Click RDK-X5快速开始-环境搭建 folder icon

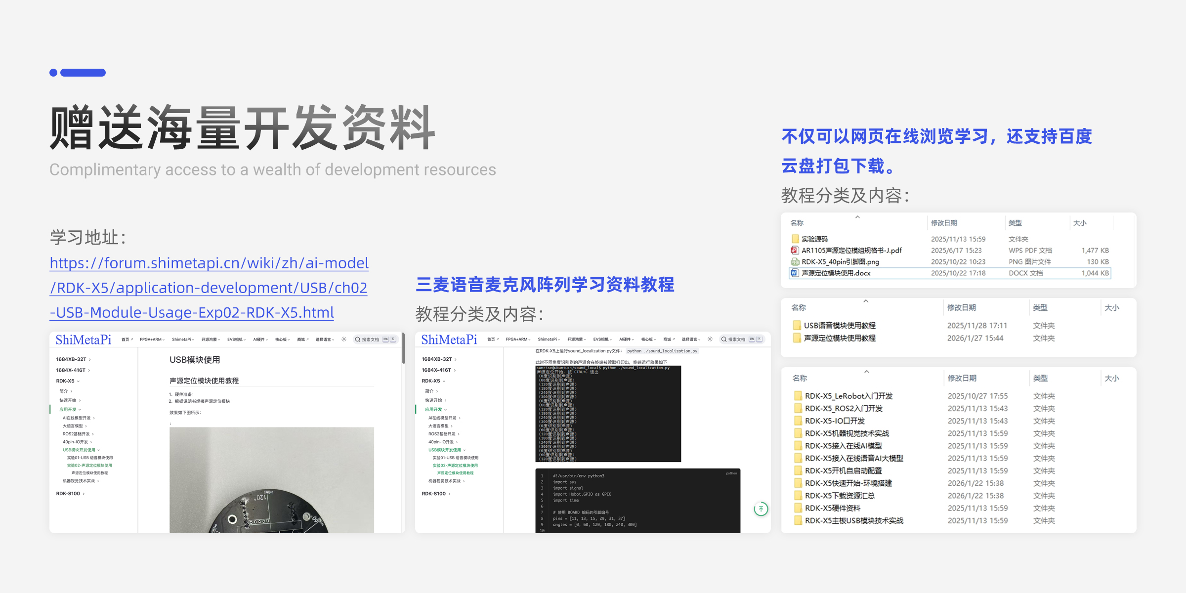point(798,483)
